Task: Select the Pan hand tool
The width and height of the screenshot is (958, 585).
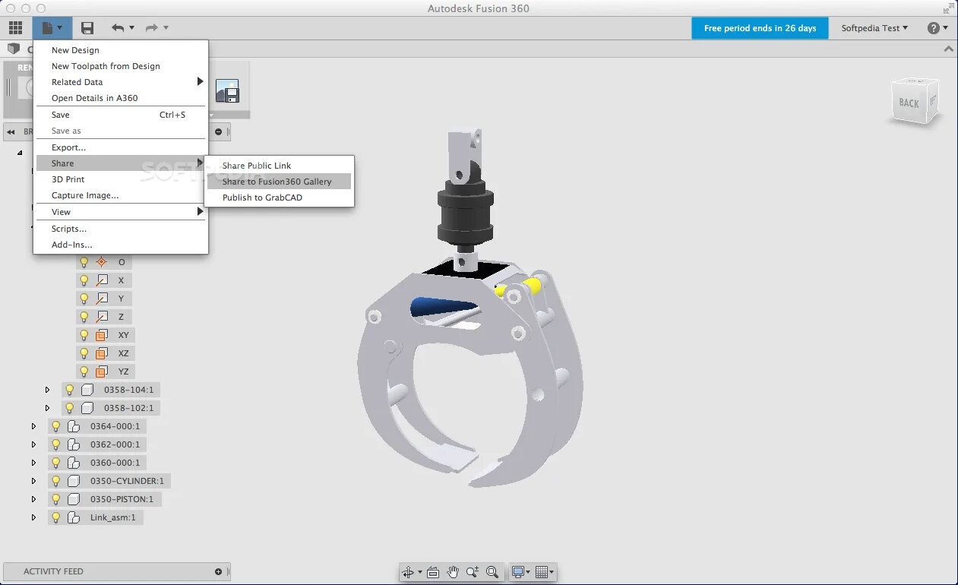Action: tap(453, 572)
